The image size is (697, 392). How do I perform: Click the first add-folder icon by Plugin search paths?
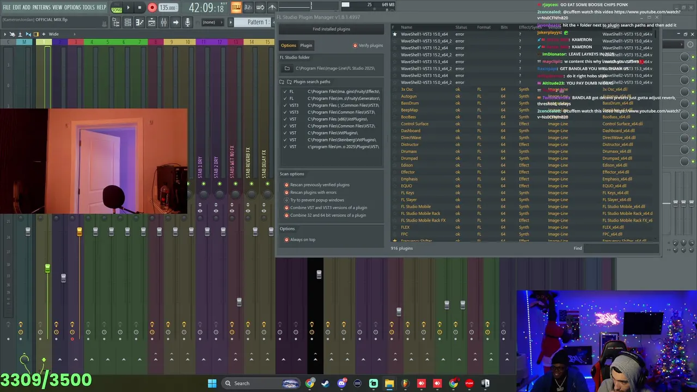282,82
